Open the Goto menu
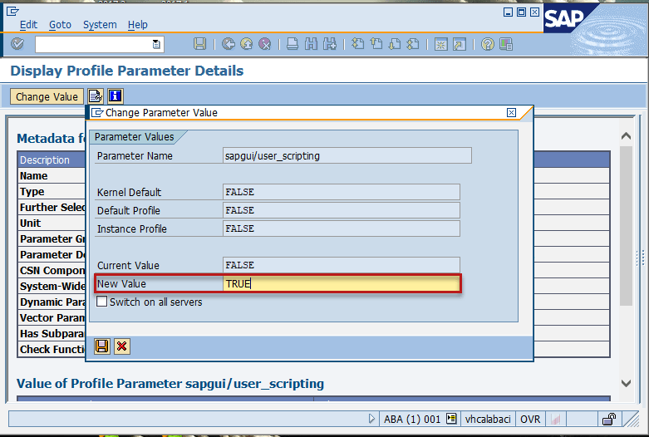The width and height of the screenshot is (649, 437). coord(60,25)
